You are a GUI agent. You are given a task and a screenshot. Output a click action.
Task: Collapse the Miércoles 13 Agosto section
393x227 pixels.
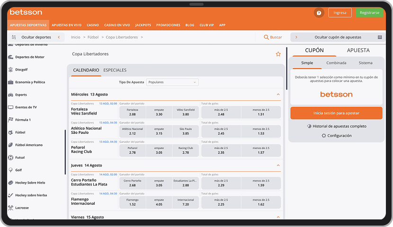coord(278,95)
